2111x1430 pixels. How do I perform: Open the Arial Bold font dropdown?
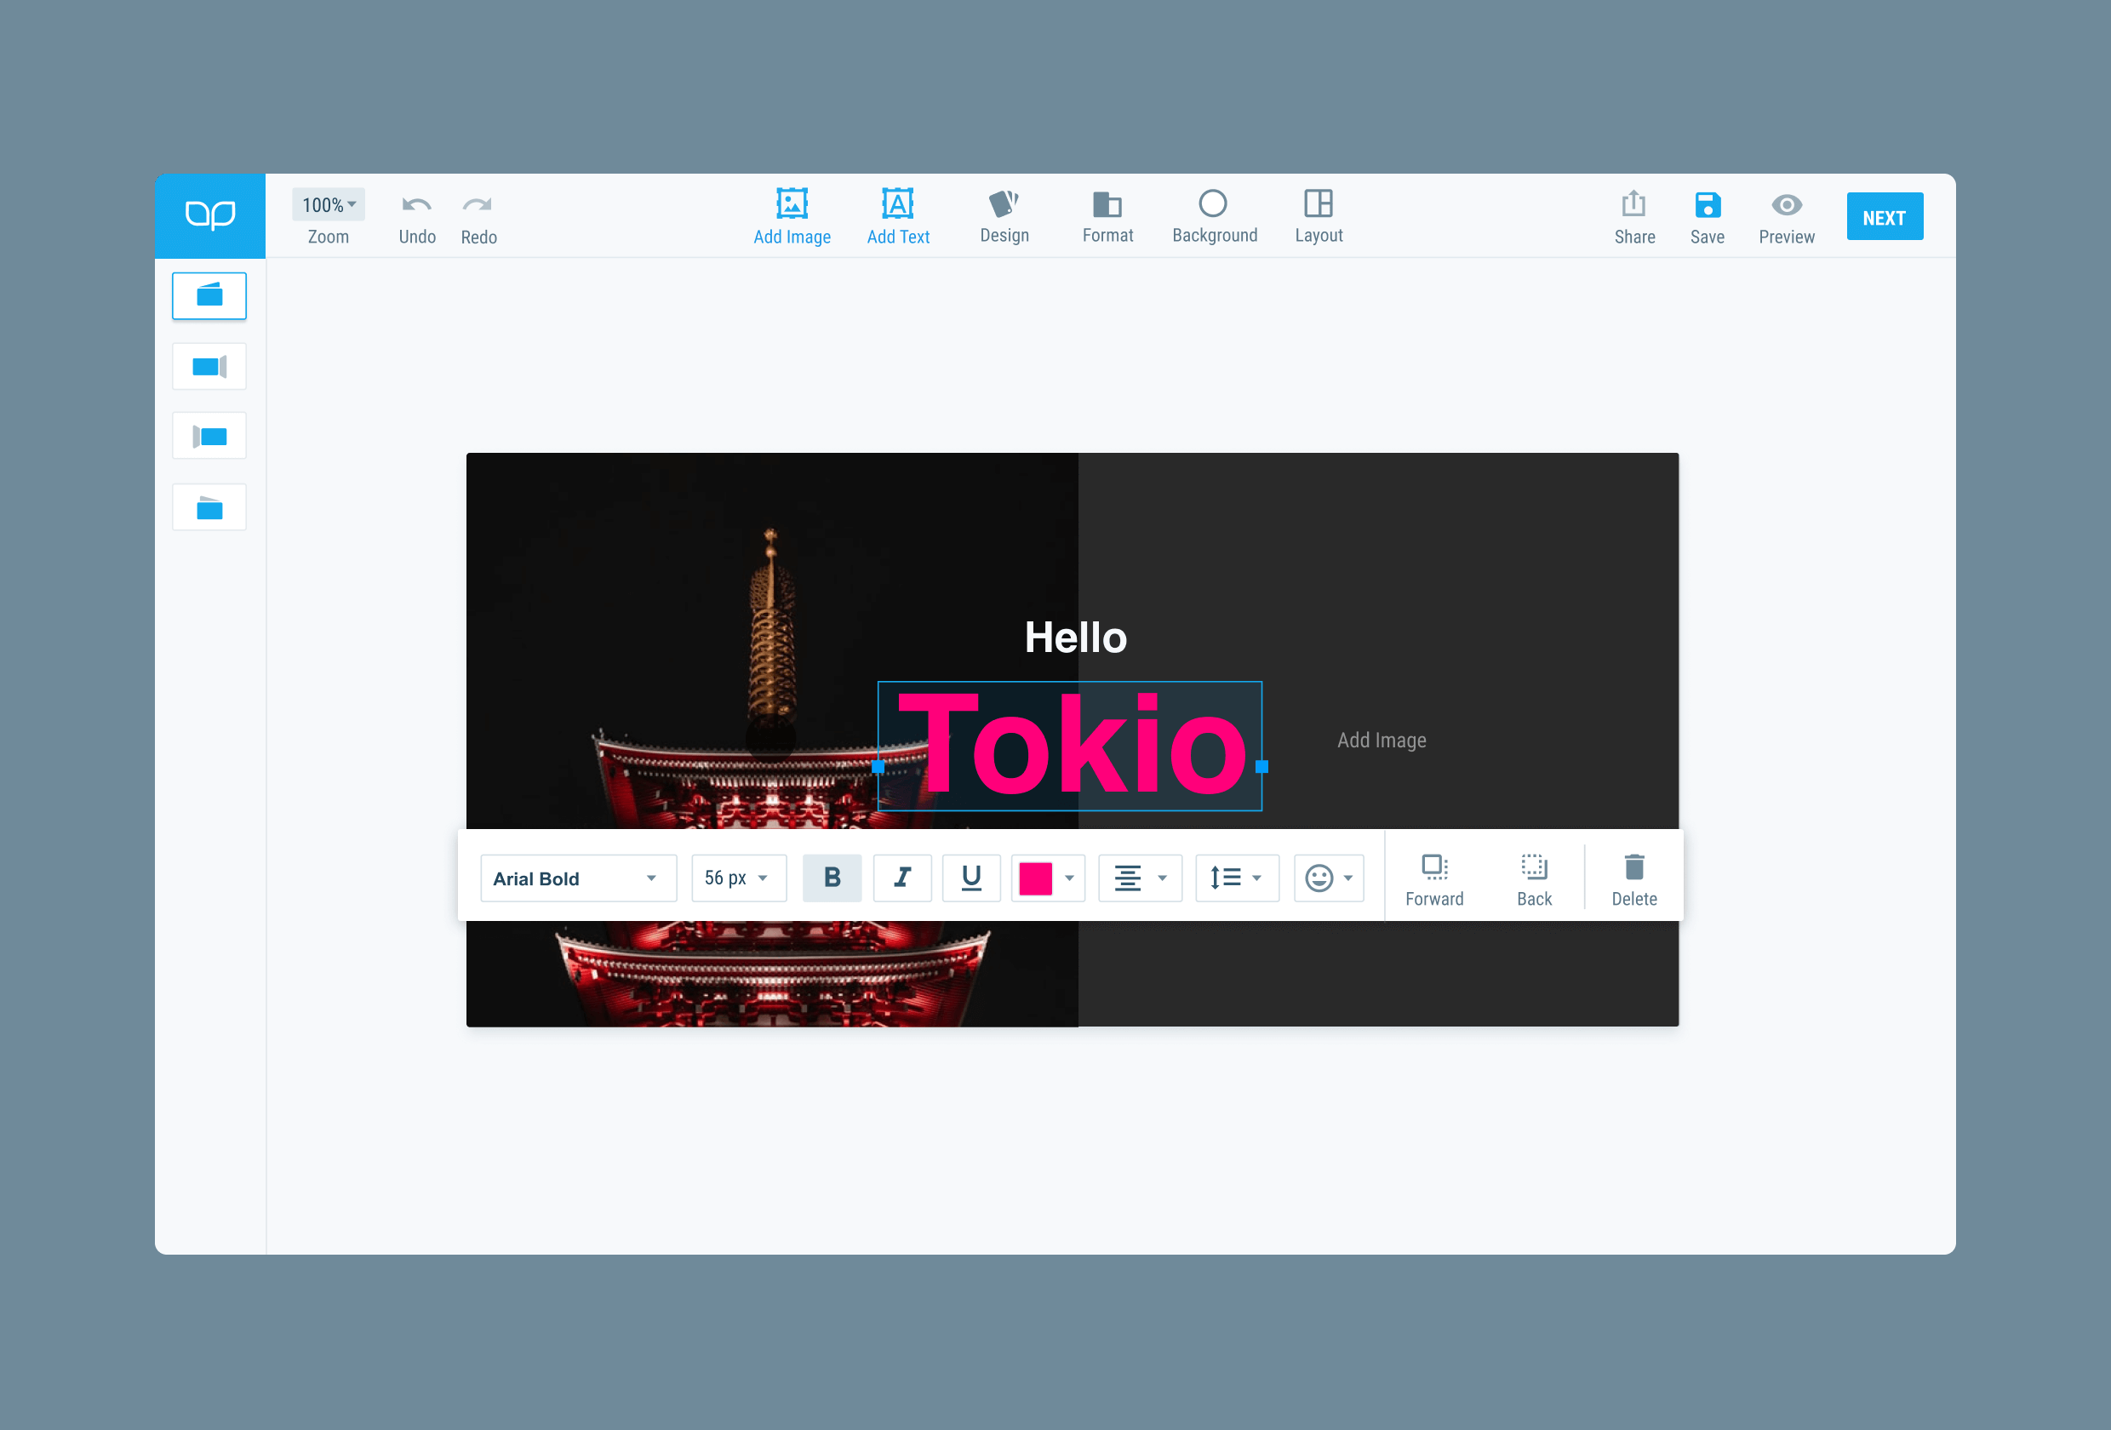(578, 878)
